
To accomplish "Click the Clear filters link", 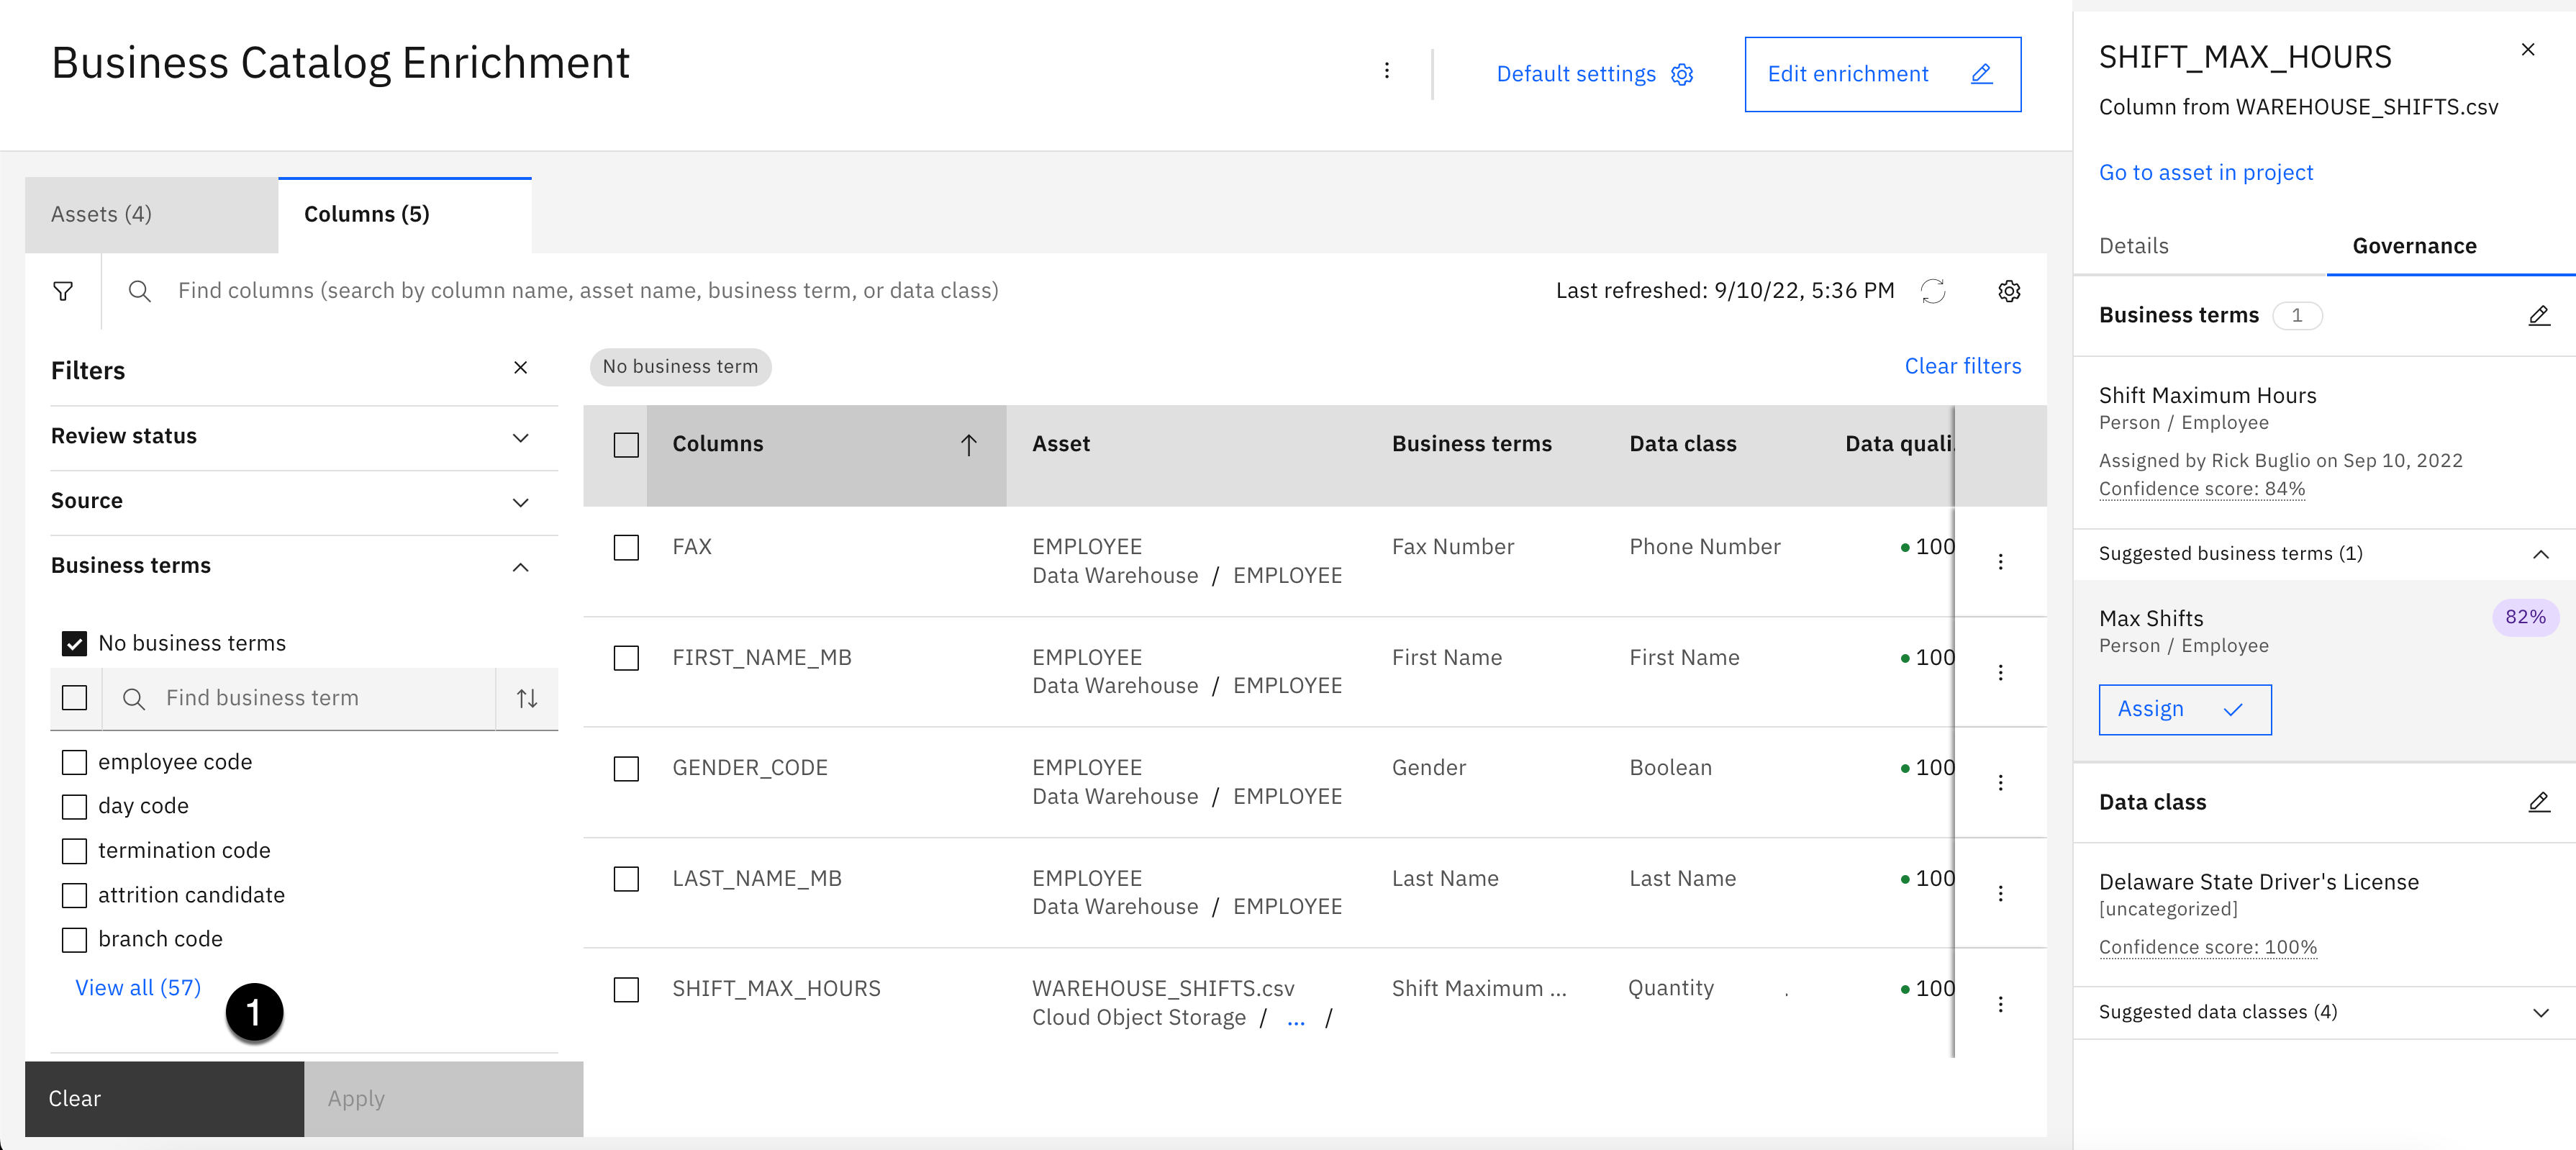I will (1962, 366).
